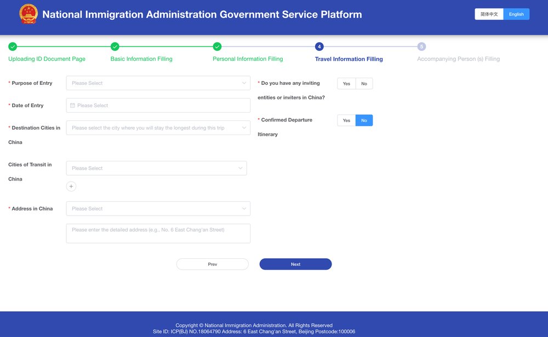The height and width of the screenshot is (337, 548).
Task: Click the step 5 circle icon
Action: coord(421,47)
